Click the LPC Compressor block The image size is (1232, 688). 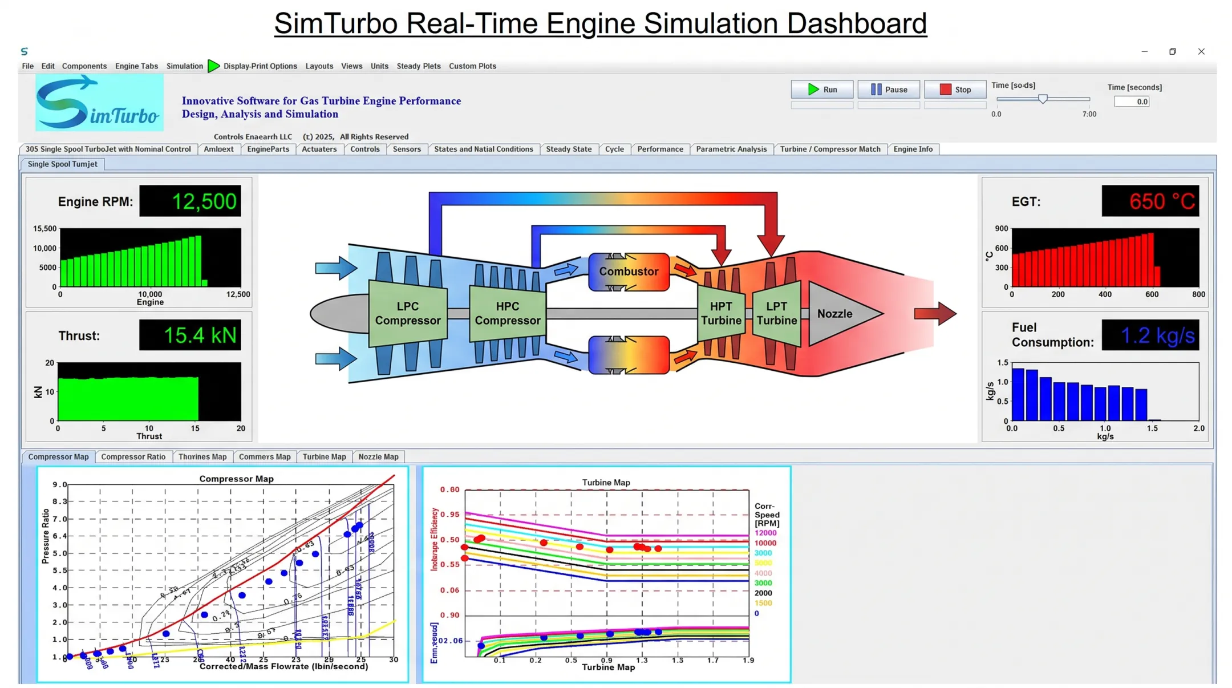[408, 314]
